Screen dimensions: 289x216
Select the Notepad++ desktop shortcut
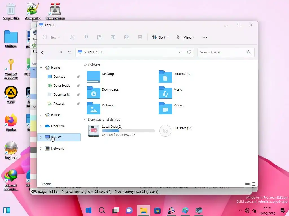point(33,11)
